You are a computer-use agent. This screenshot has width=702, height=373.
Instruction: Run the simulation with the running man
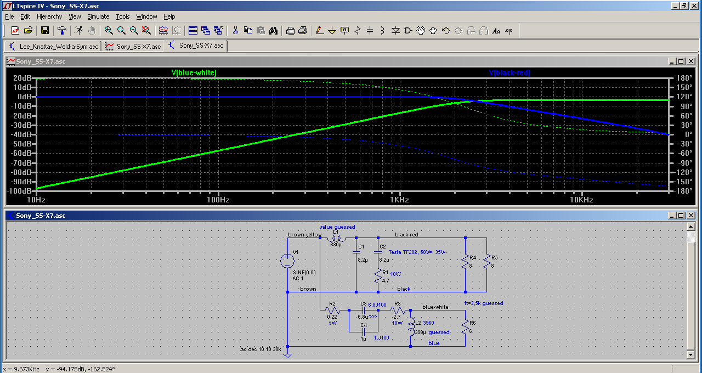click(x=79, y=30)
